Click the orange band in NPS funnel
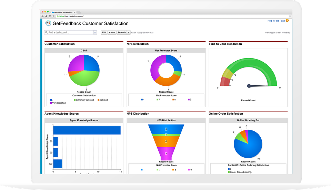Screen dimensions: 331x190 pyautogui.click(x=166, y=141)
